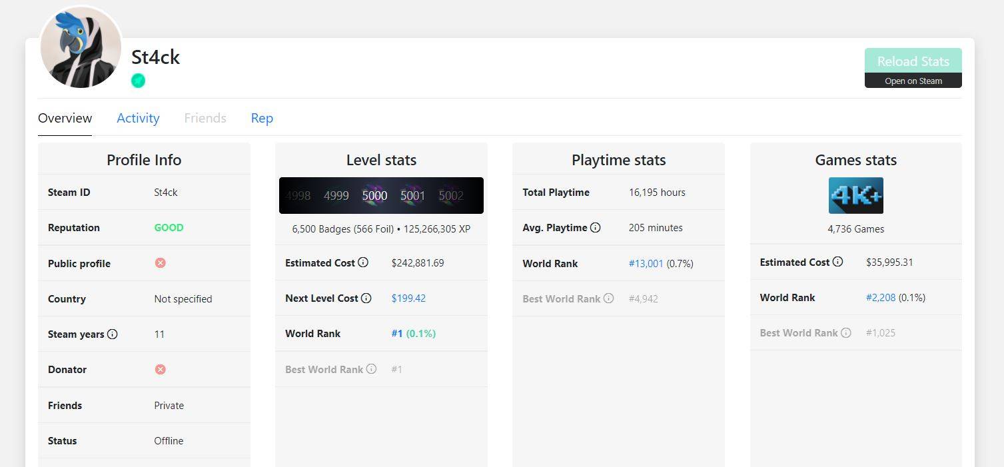Click info icon next to Games stats Estimated Cost
Image resolution: width=1004 pixels, height=467 pixels.
pyautogui.click(x=838, y=262)
